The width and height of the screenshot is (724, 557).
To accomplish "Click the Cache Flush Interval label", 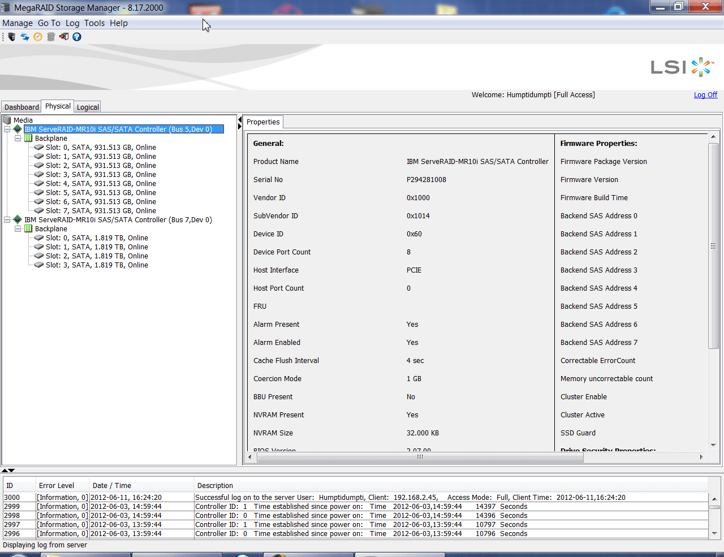I will point(286,360).
